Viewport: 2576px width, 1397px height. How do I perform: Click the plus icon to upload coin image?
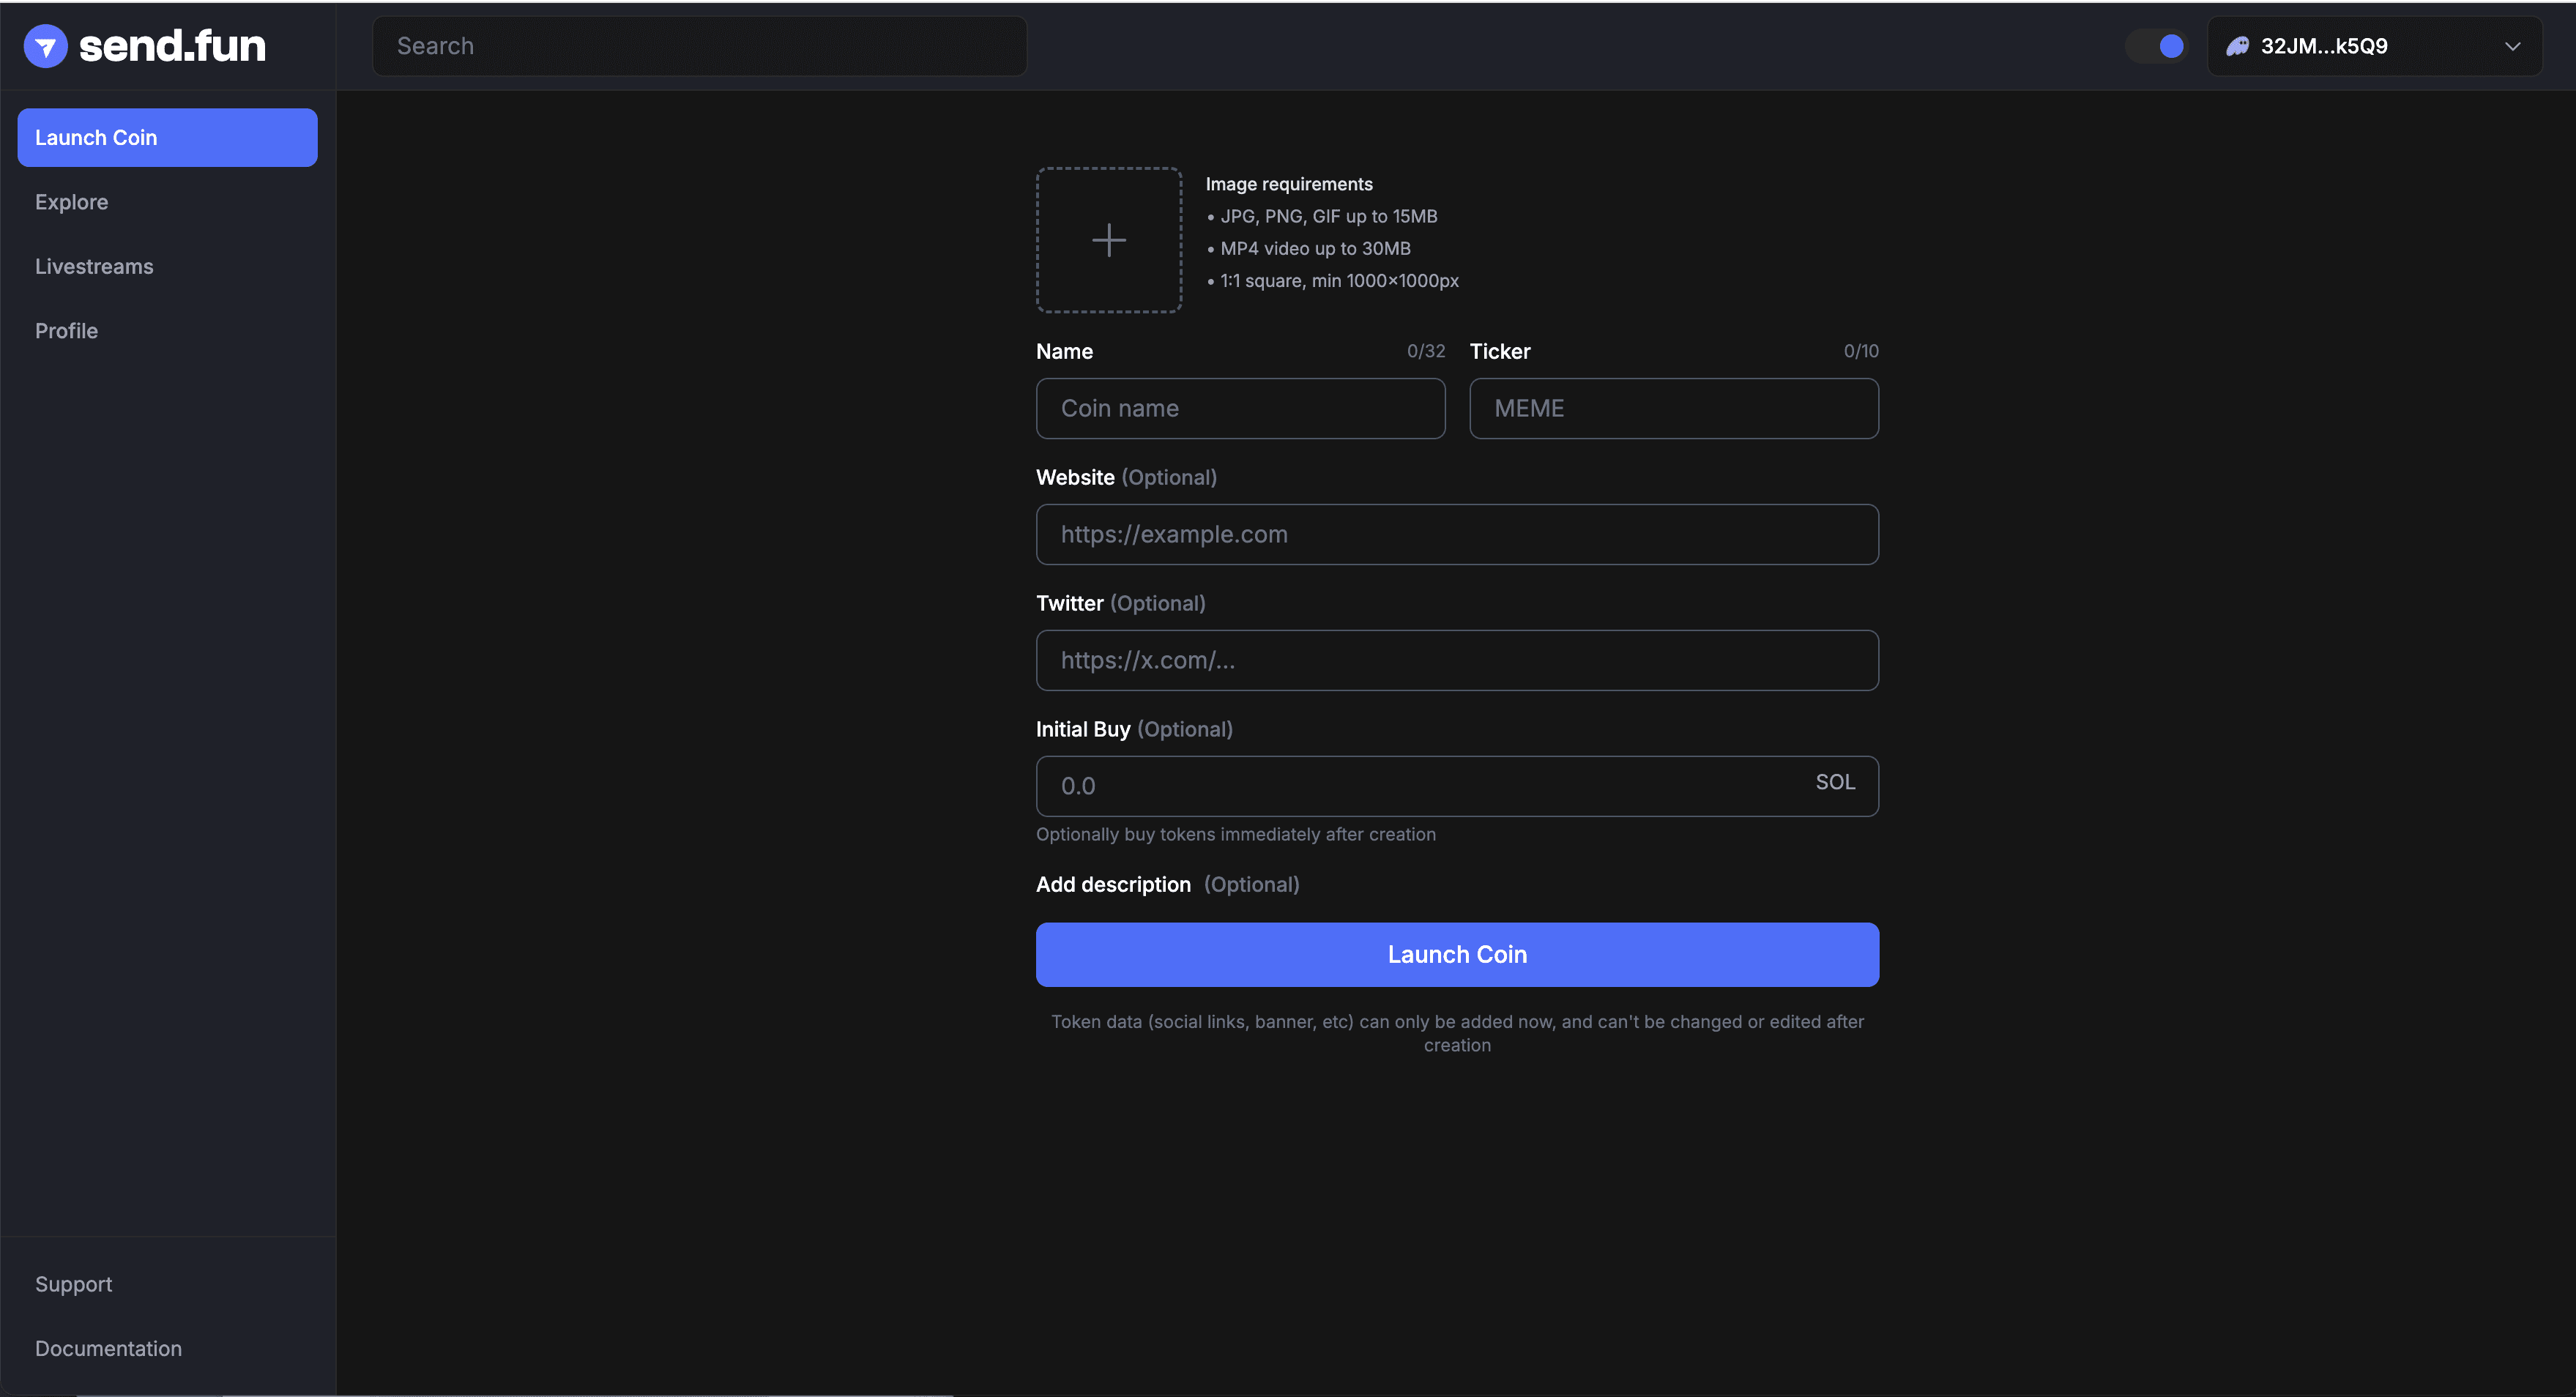pyautogui.click(x=1108, y=239)
